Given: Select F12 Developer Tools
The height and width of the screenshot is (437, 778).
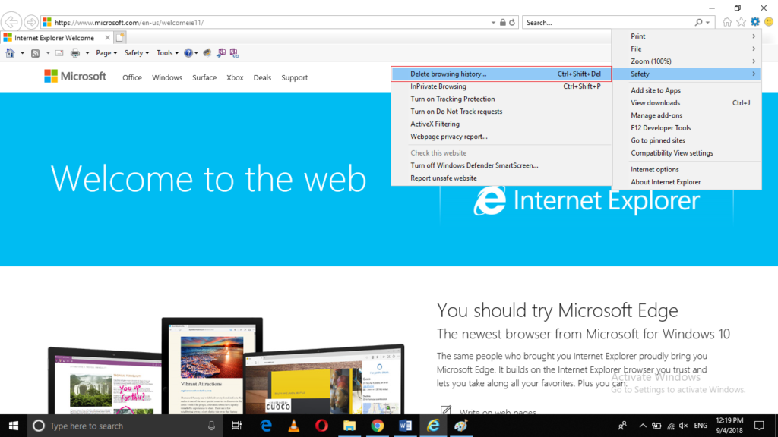Looking at the screenshot, I should coord(687,127).
